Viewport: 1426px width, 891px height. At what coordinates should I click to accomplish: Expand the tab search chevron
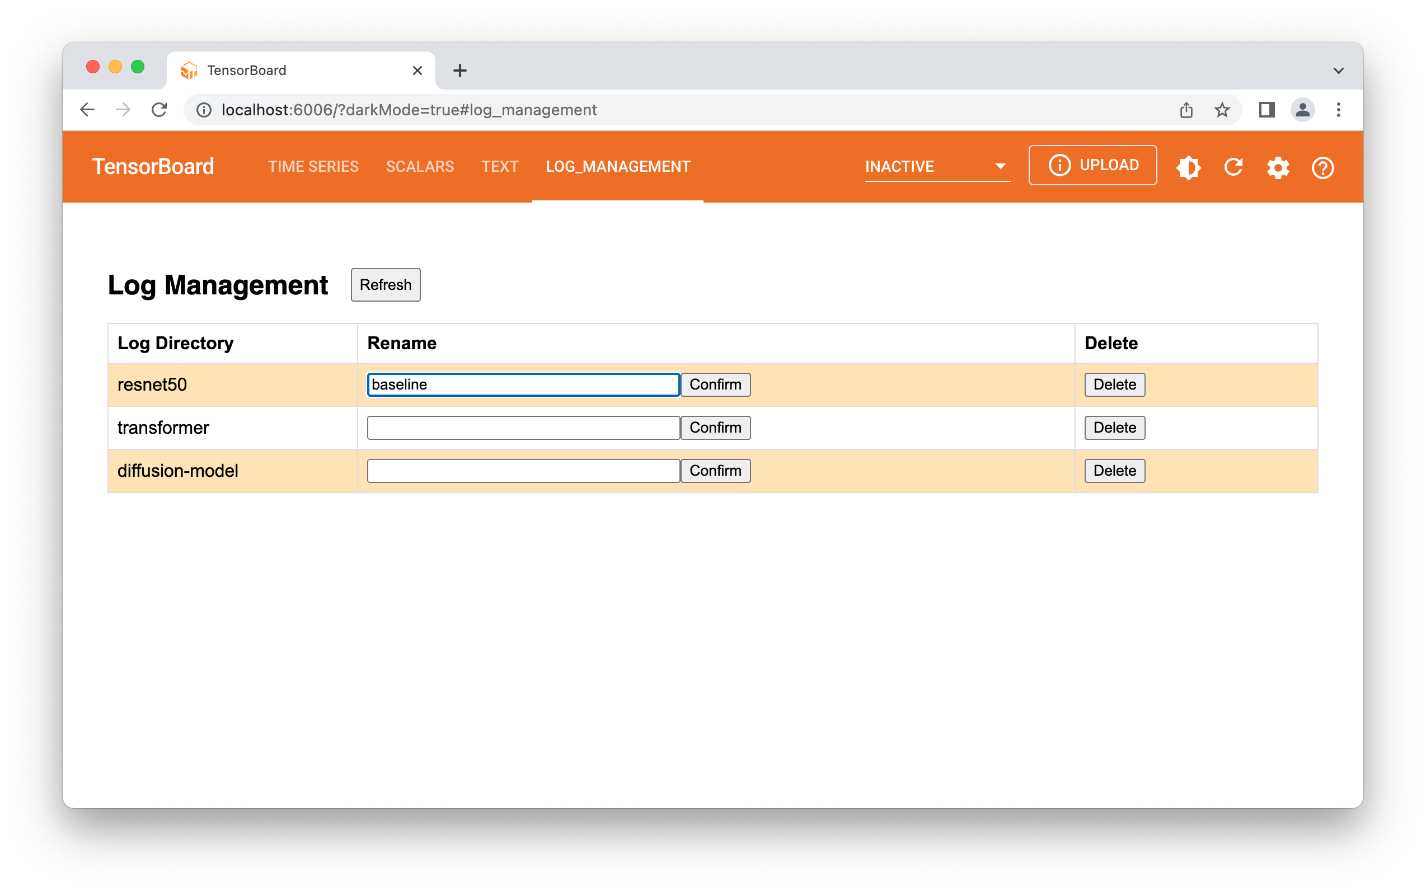pos(1338,71)
